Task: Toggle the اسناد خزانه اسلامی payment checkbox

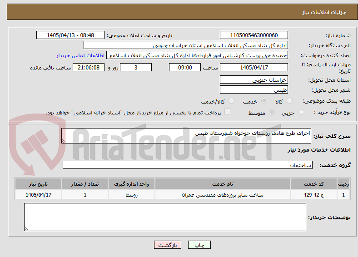Action: click(227, 112)
